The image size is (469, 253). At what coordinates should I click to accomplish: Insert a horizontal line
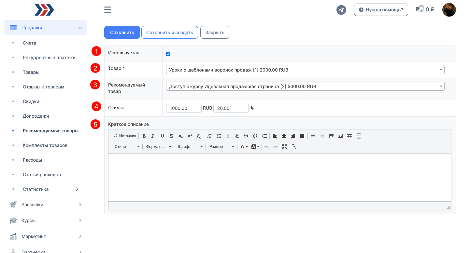(x=359, y=136)
